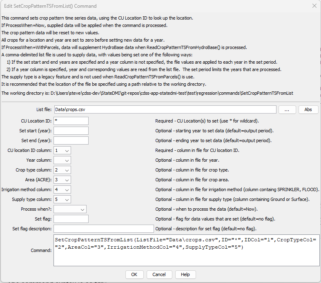The image size is (321, 283).
Task: Click the 'supply type is a legacy feature' line
Action: (x=98, y=77)
